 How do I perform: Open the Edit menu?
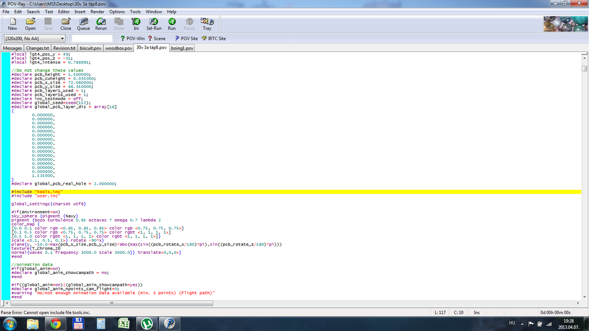[18, 11]
